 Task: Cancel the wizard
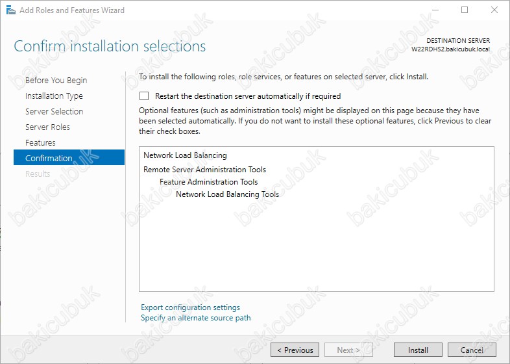click(x=472, y=350)
